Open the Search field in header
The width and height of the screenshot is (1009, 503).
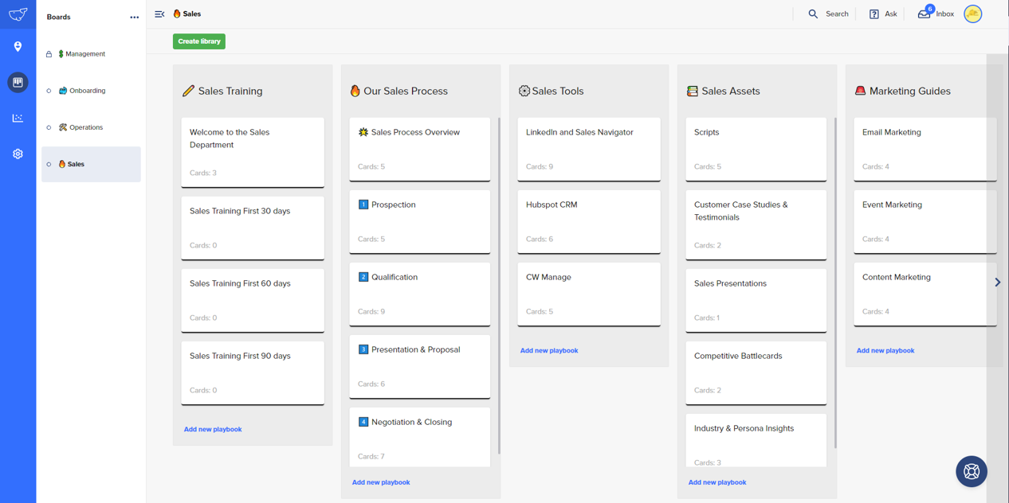828,14
